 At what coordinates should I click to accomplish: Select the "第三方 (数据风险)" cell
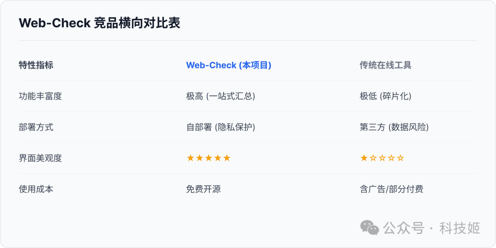coord(394,127)
